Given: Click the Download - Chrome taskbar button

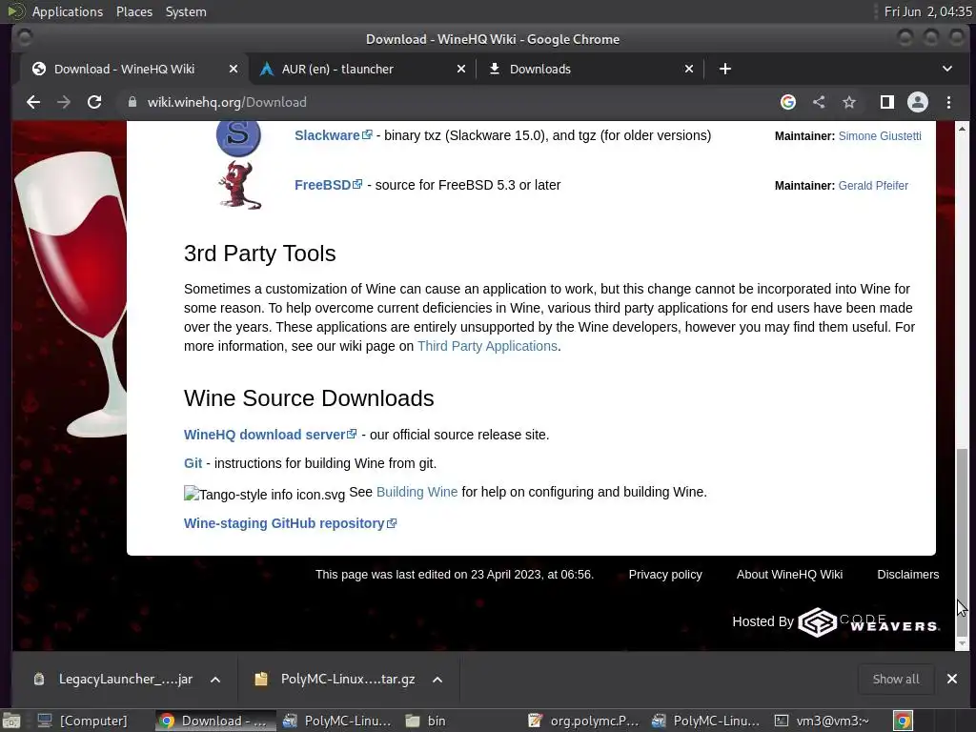Looking at the screenshot, I should tap(215, 721).
